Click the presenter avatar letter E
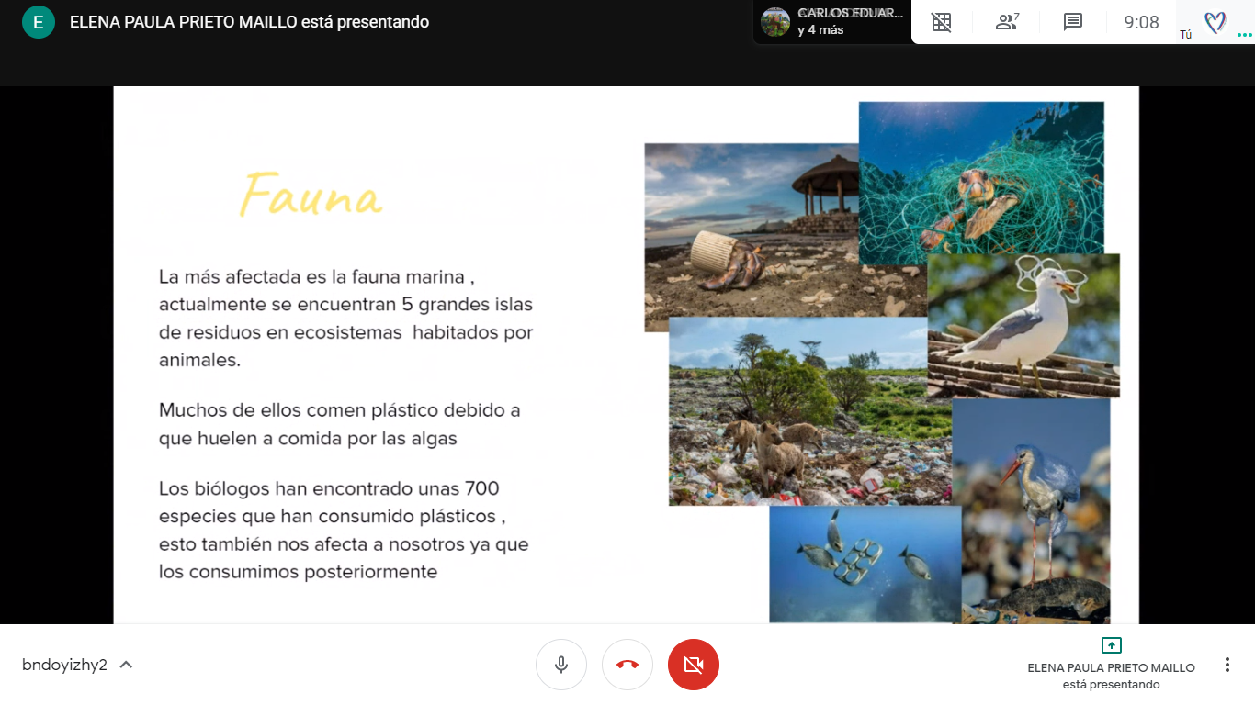This screenshot has height=705, width=1255. tap(38, 22)
